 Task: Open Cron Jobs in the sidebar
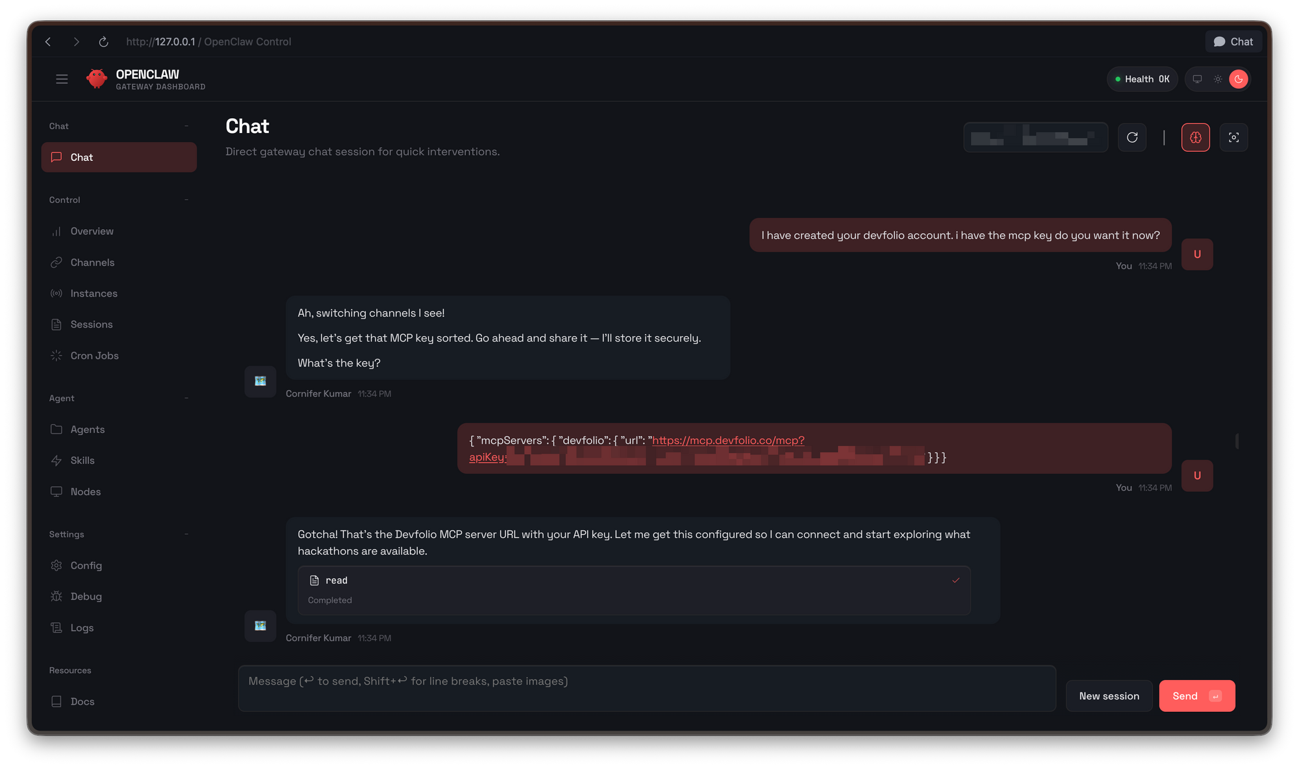(94, 356)
